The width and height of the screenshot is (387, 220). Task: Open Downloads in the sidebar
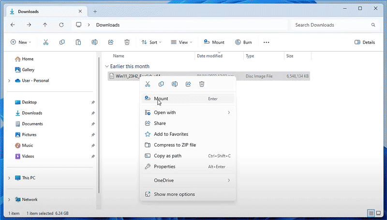click(x=29, y=113)
